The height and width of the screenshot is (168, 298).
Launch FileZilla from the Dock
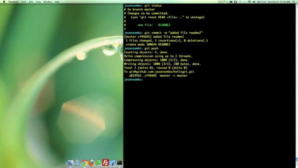point(106,162)
